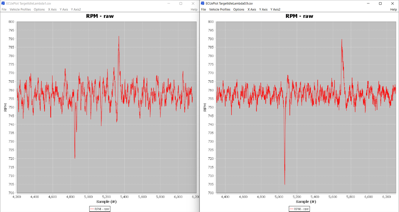The height and width of the screenshot is (212, 399).
Task: Open Help menu in TargetIdleLambda0.9 window
Action: tap(393, 9)
